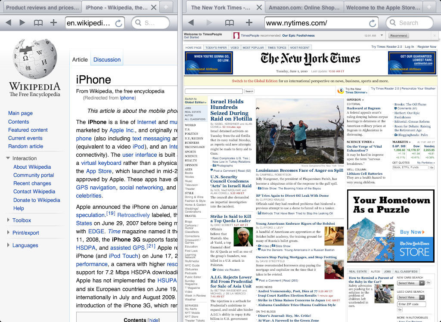Expand the Toolbox sidebar section
The image size is (441, 322).
coord(8,220)
